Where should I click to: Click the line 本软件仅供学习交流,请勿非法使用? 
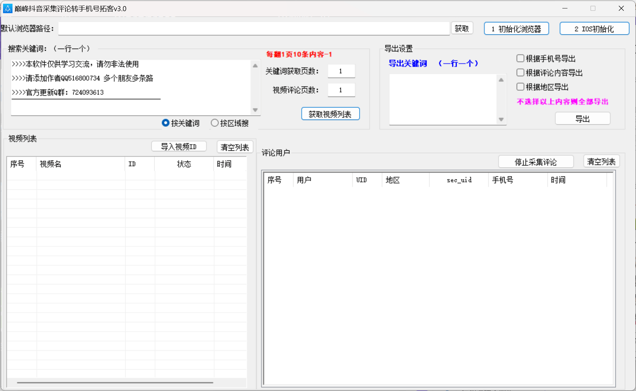pos(75,64)
